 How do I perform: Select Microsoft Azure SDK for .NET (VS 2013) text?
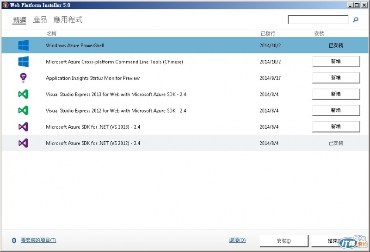click(93, 127)
